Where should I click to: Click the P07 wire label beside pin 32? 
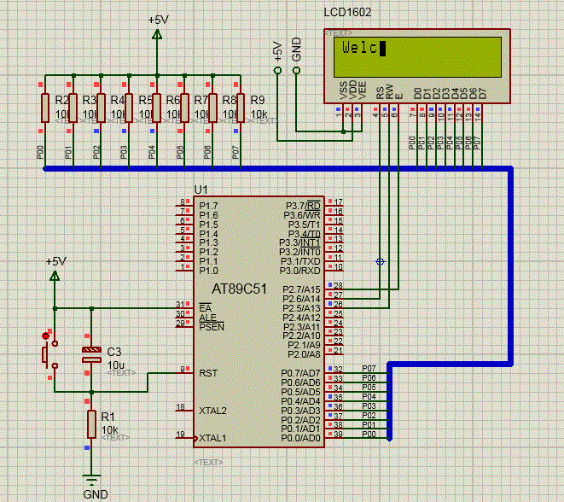pyautogui.click(x=369, y=369)
